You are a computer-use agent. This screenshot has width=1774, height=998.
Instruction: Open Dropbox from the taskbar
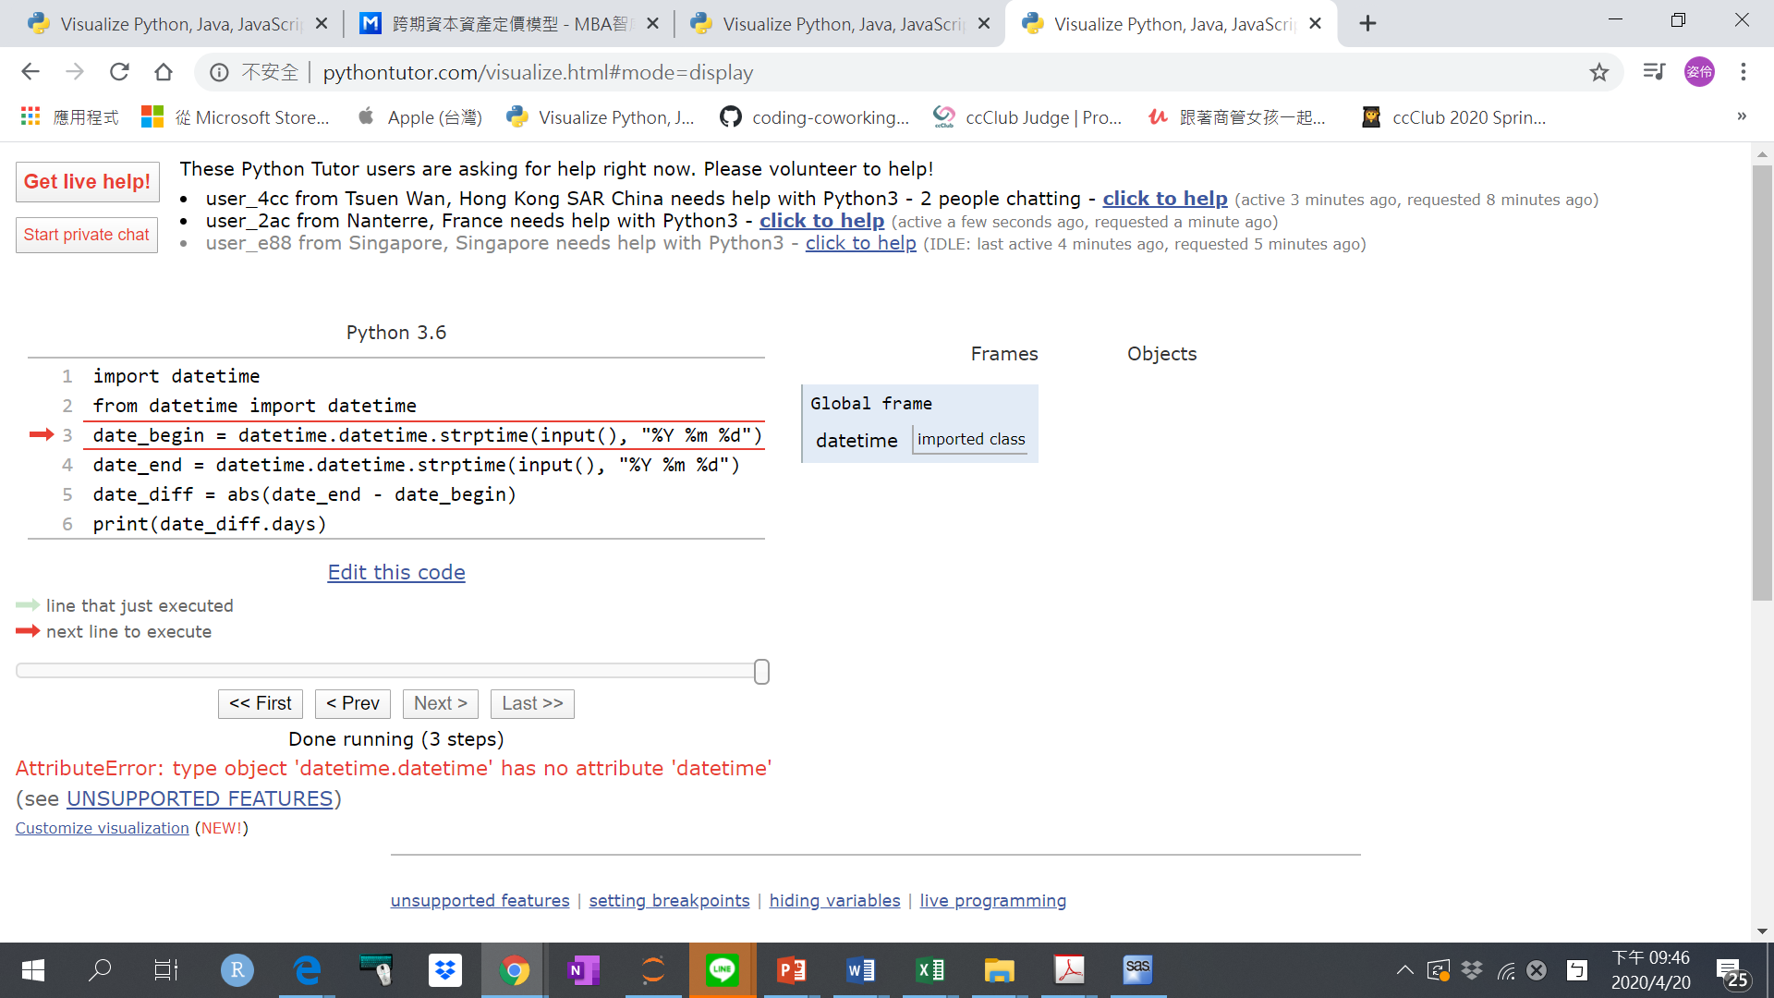444,969
